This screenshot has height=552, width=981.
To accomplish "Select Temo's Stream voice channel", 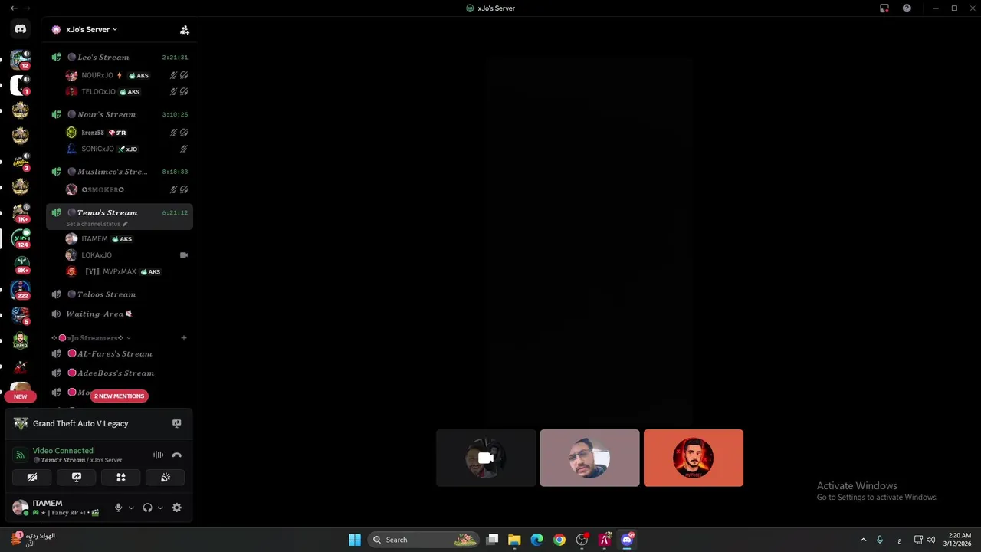I will pos(120,216).
